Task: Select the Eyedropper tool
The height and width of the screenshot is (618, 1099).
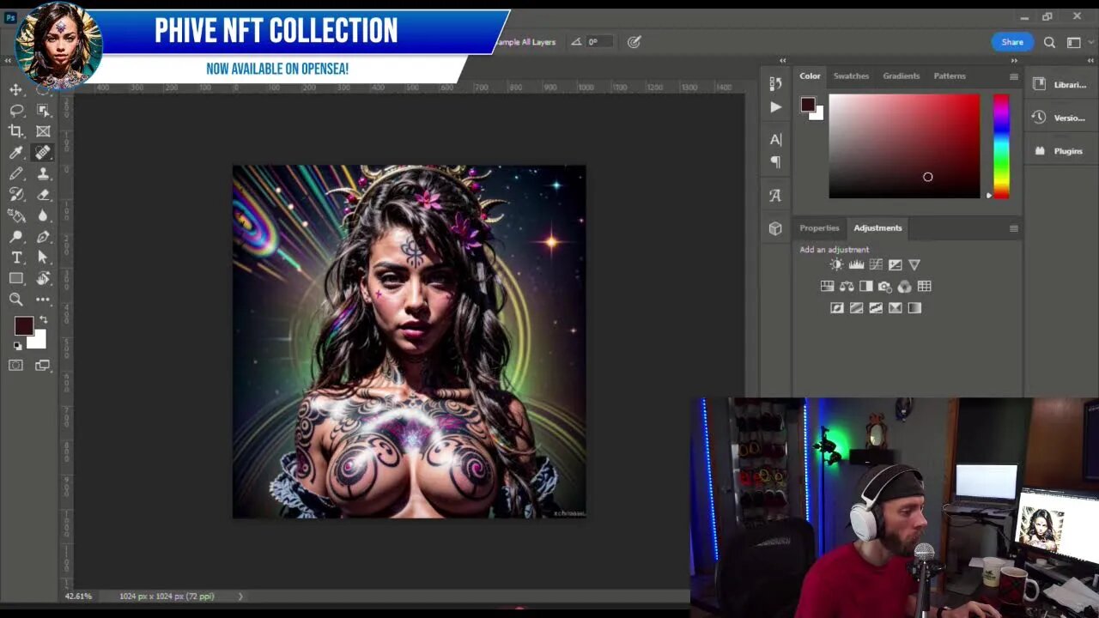Action: (x=15, y=153)
